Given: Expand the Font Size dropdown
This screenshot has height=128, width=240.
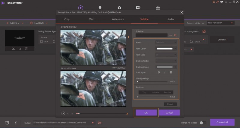Looking at the screenshot, I should pyautogui.click(x=166, y=55).
